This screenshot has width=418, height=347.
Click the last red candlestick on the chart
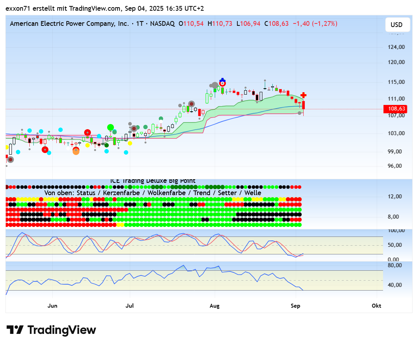pyautogui.click(x=303, y=105)
